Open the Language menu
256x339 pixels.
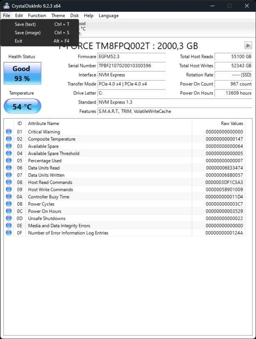[109, 16]
